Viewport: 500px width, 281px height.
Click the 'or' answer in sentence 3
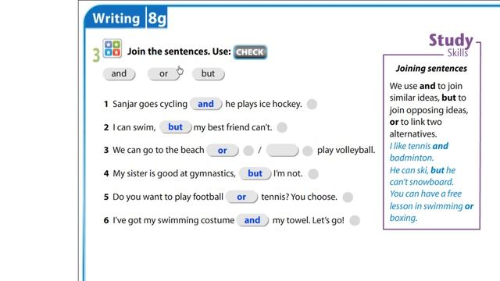[x=223, y=151]
